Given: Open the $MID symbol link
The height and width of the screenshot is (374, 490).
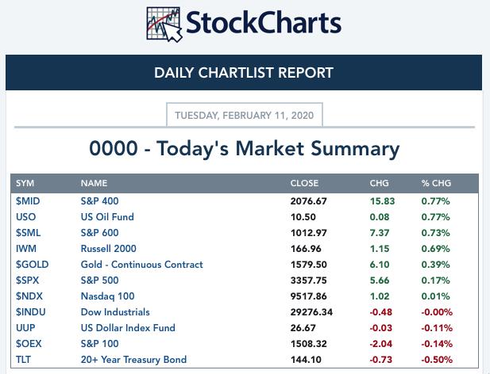Looking at the screenshot, I should [28, 201].
